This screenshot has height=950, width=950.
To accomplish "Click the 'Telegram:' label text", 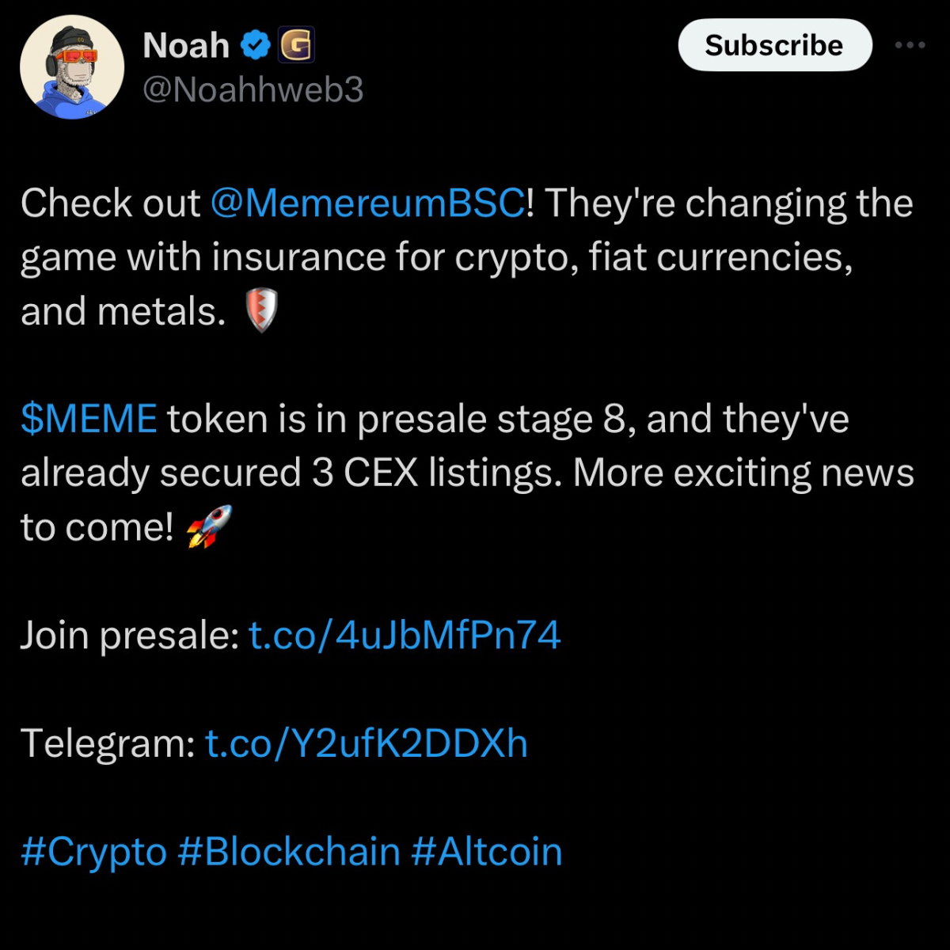I will pyautogui.click(x=108, y=743).
